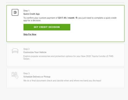Click the Get Credit Decision button
The image size is (128, 100).
point(47,27)
